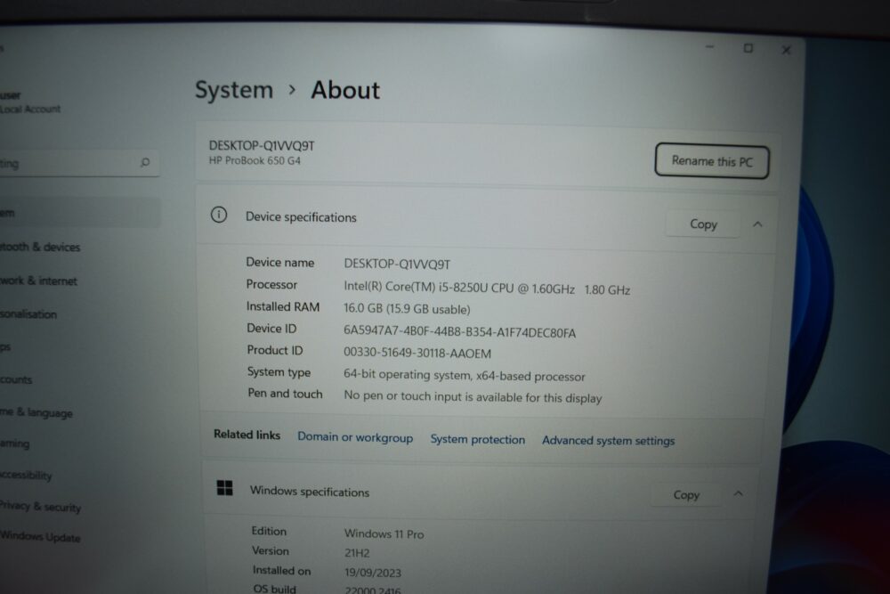The width and height of the screenshot is (890, 594).
Task: Open Network & internet settings
Action: coord(38,281)
